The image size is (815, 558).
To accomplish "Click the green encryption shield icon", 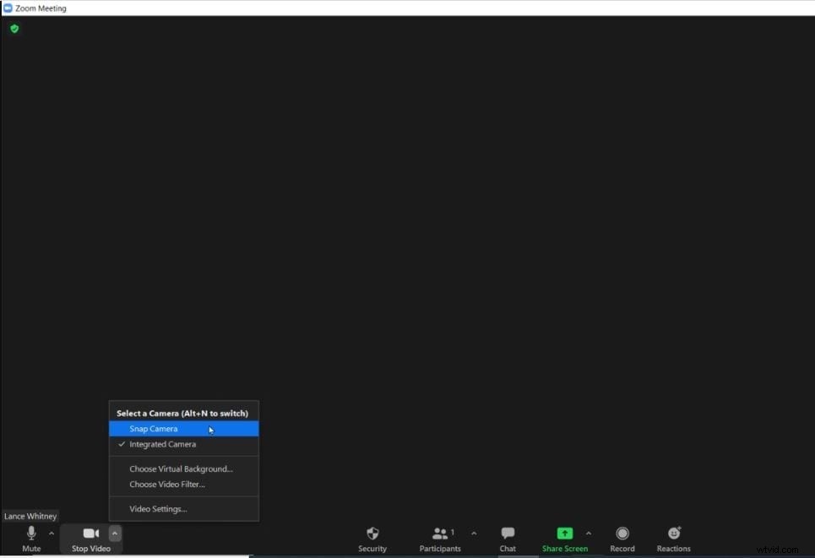I will 14,28.
